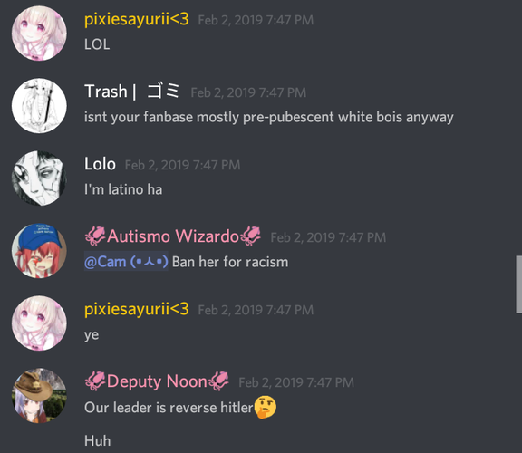Click Lolo's message timestamp
Image resolution: width=522 pixels, height=453 pixels.
(x=182, y=165)
